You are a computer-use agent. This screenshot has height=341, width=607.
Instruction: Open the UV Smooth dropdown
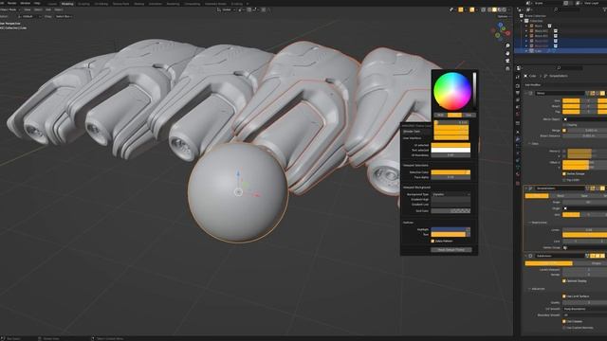pos(585,309)
